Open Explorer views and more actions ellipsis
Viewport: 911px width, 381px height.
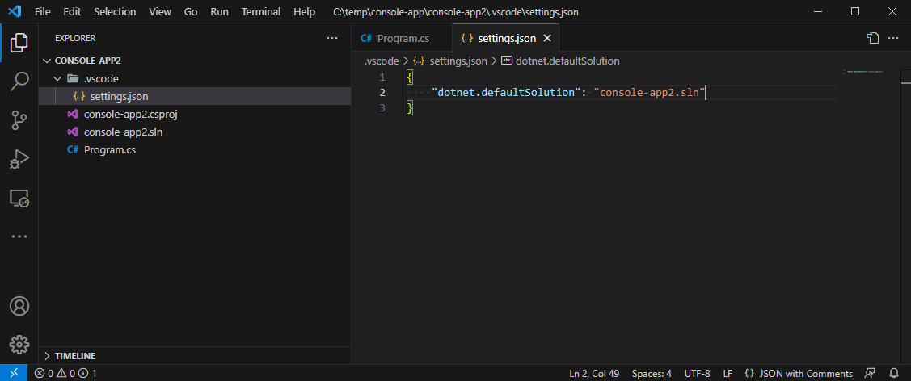point(331,38)
